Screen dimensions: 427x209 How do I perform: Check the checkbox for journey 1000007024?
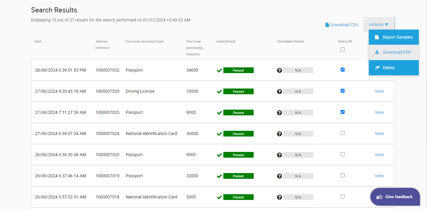point(342,133)
